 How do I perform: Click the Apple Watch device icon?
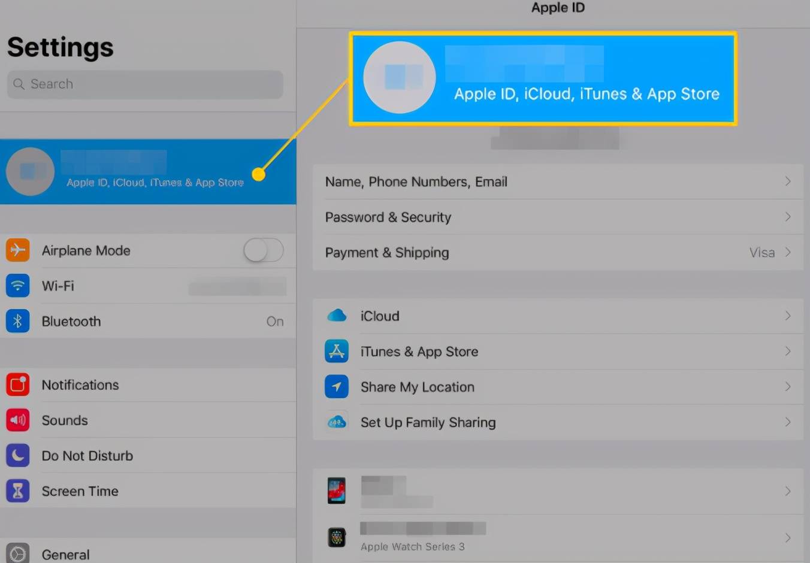[337, 537]
